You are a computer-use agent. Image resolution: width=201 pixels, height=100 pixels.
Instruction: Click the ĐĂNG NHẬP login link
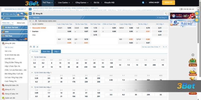tap(154, 2)
